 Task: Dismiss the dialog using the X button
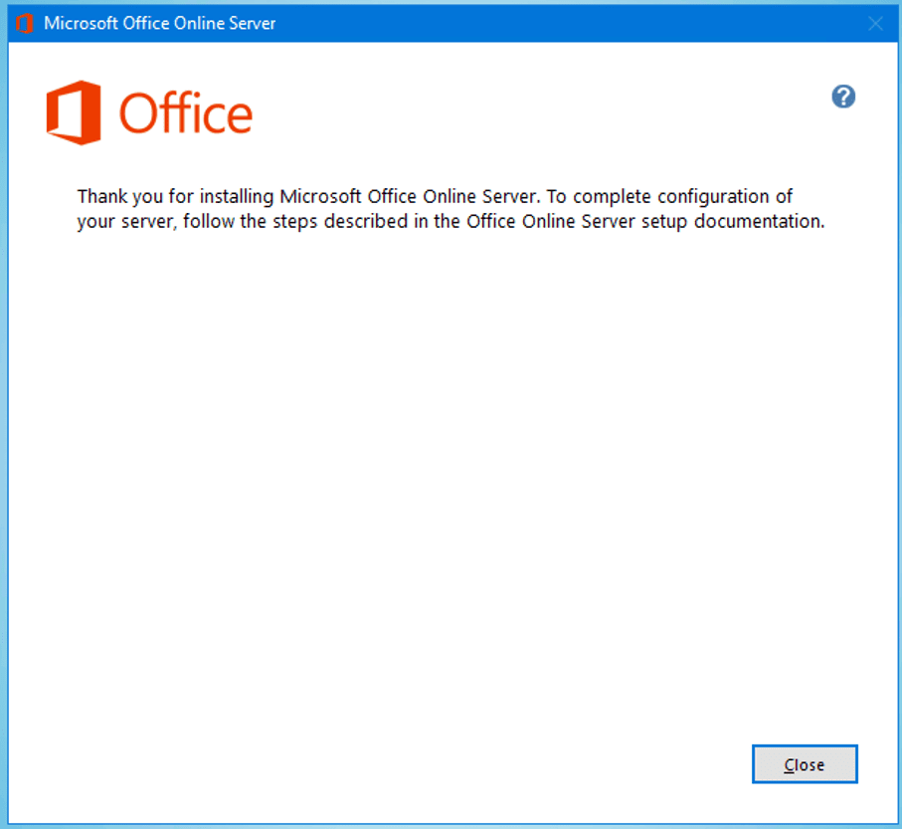[x=874, y=23]
